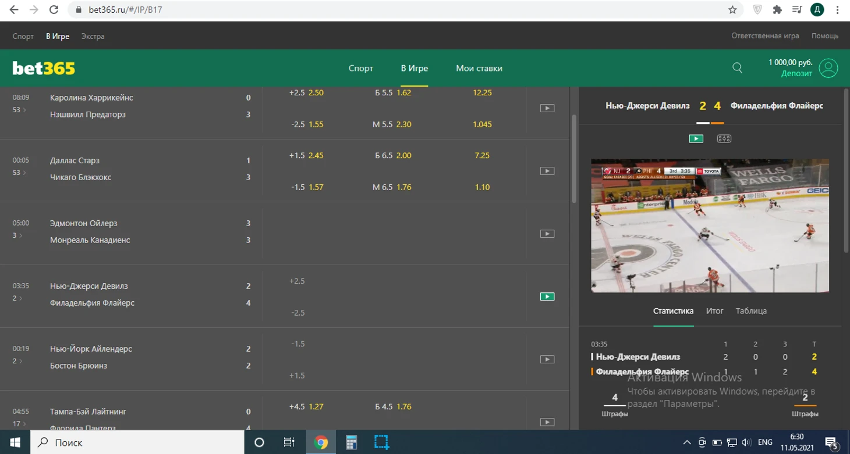Click the bet365 logo

[x=44, y=68]
